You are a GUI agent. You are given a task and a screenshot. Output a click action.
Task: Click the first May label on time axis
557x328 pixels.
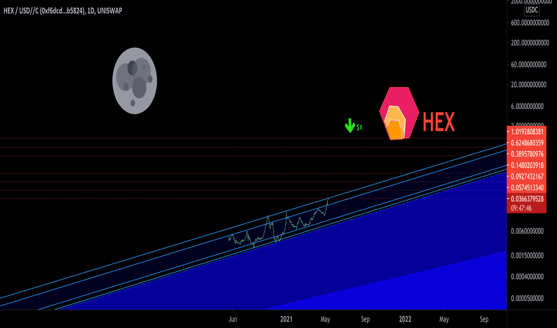pyautogui.click(x=325, y=319)
